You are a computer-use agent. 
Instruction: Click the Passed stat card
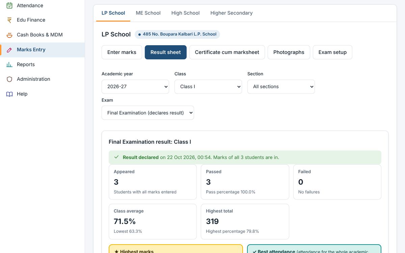click(x=245, y=182)
